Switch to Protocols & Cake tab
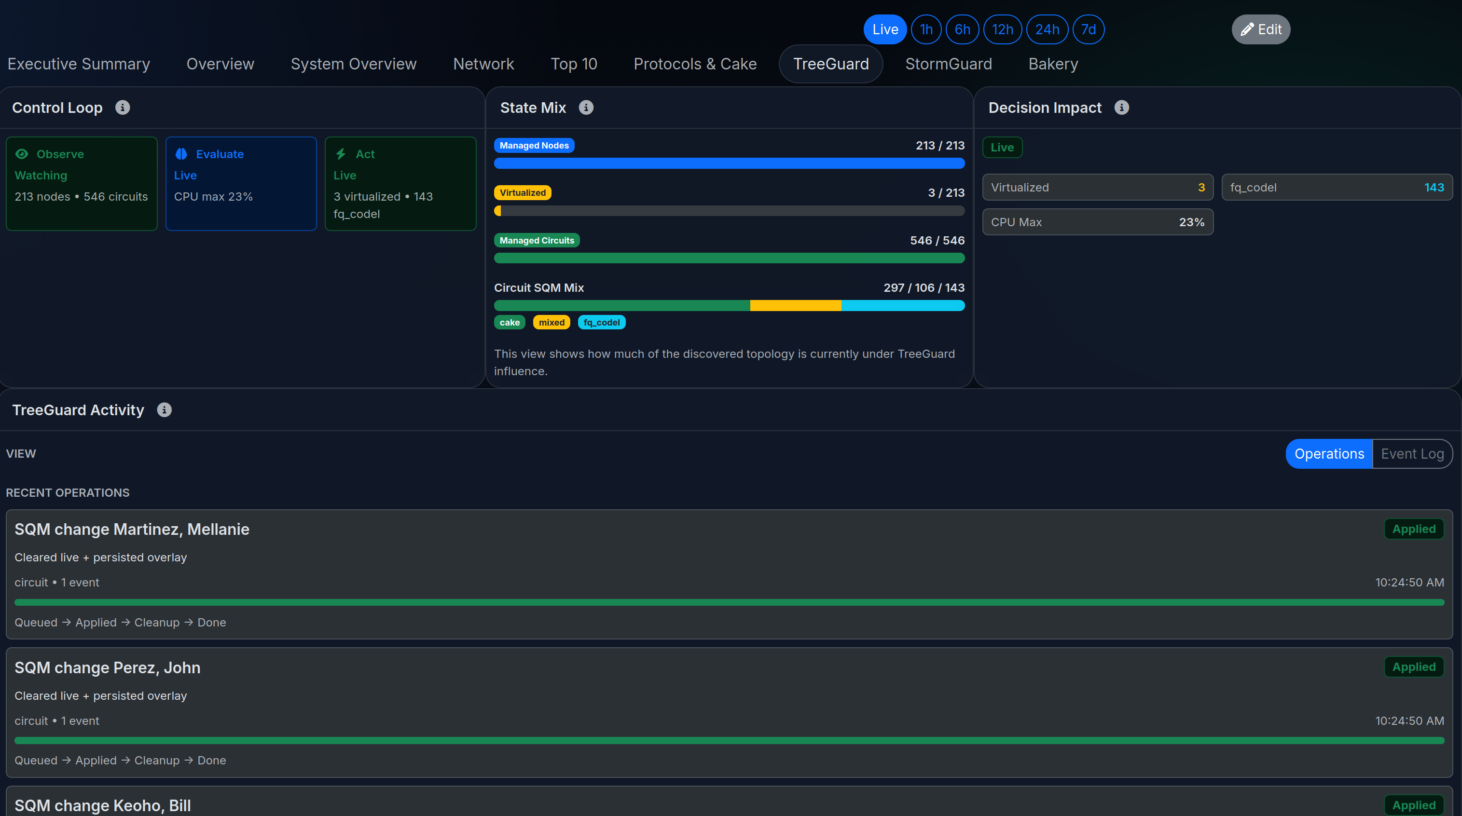Screen dimensions: 1462x816 [x=695, y=64]
